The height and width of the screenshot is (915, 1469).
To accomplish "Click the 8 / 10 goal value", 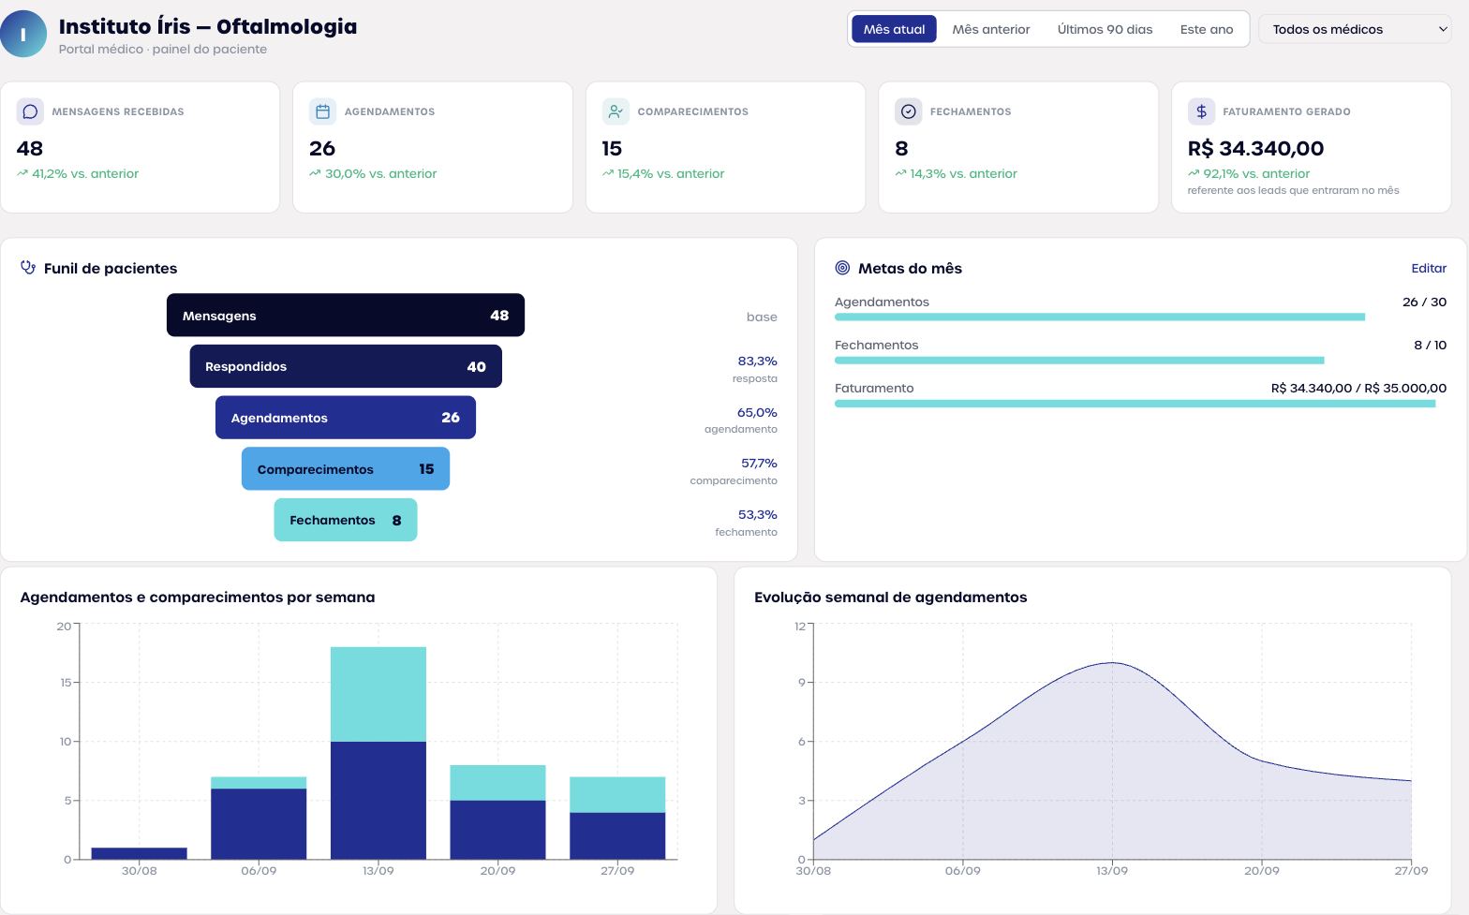I will [1430, 345].
